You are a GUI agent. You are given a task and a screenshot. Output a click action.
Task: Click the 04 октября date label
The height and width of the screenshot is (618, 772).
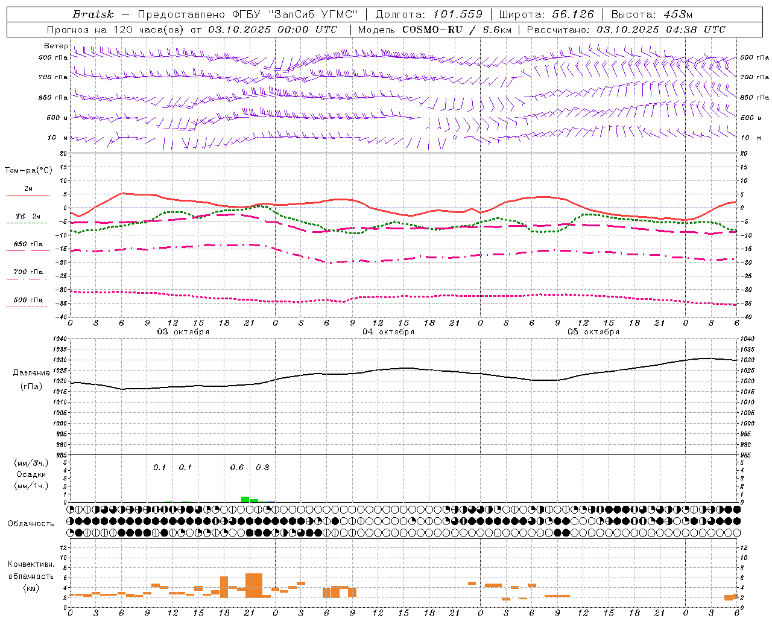(x=388, y=332)
